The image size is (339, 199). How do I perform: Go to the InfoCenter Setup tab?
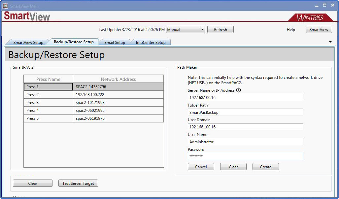151,42
